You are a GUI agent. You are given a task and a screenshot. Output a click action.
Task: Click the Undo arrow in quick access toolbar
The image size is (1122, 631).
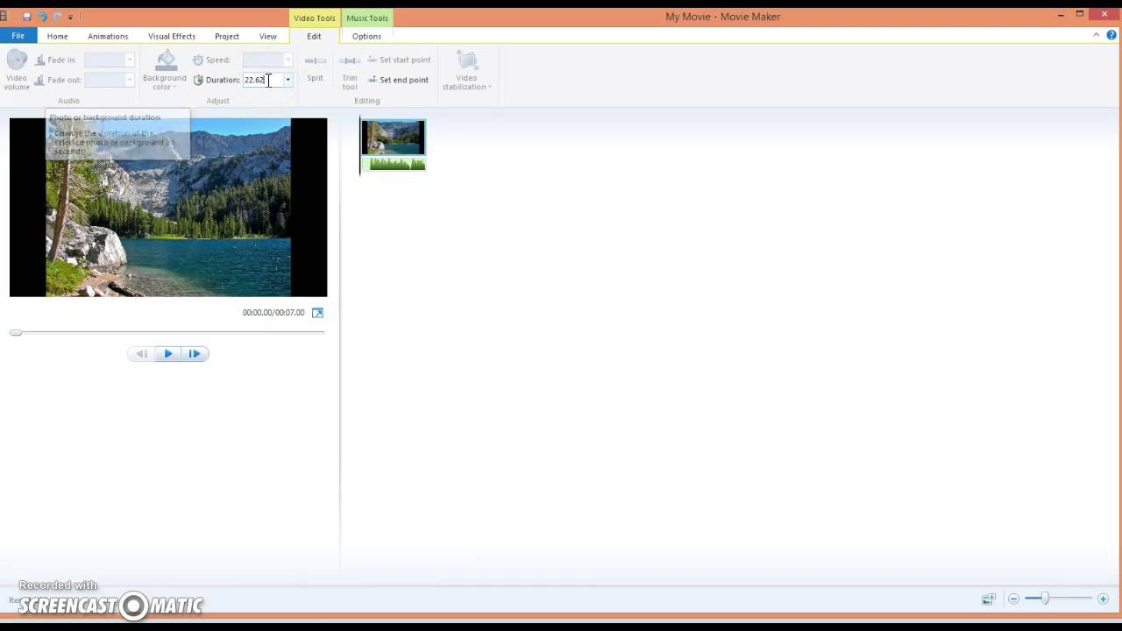pos(42,17)
